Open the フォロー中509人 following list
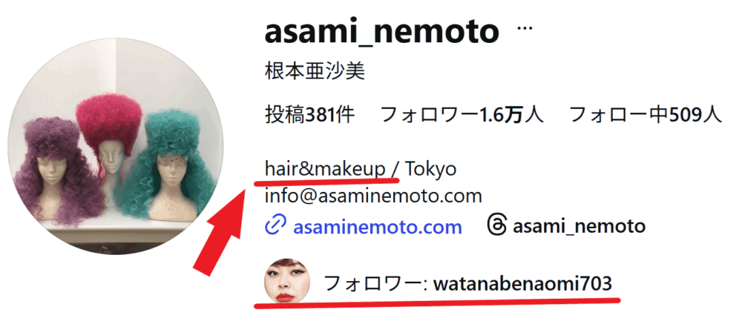This screenshot has width=742, height=324. 646,115
